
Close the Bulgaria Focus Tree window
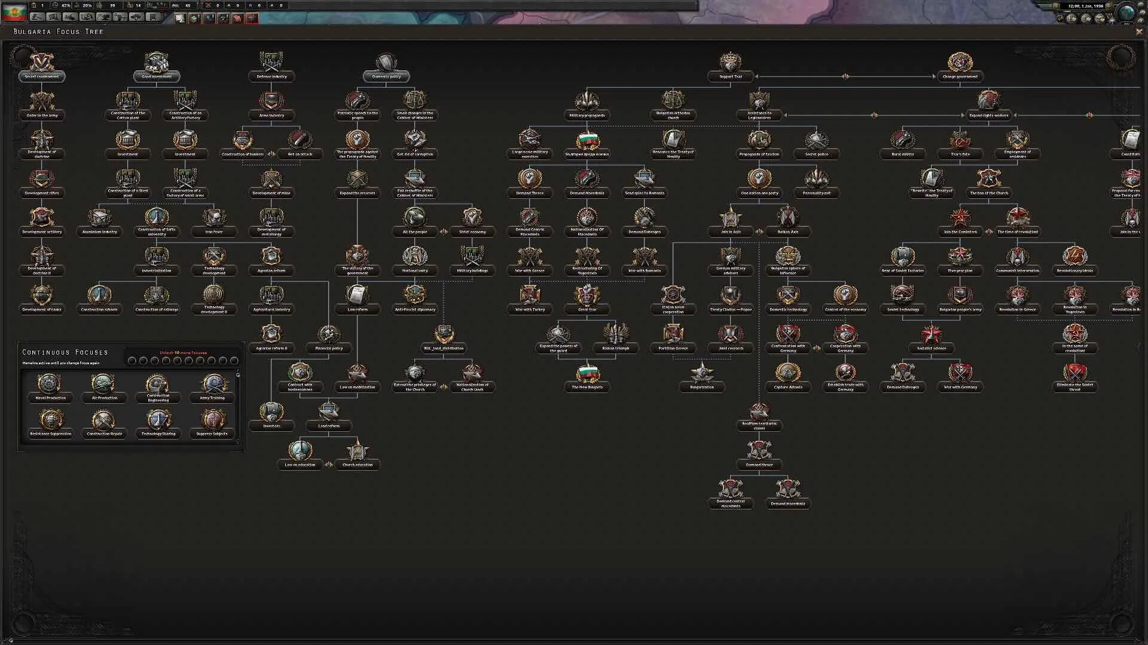pyautogui.click(x=1138, y=32)
